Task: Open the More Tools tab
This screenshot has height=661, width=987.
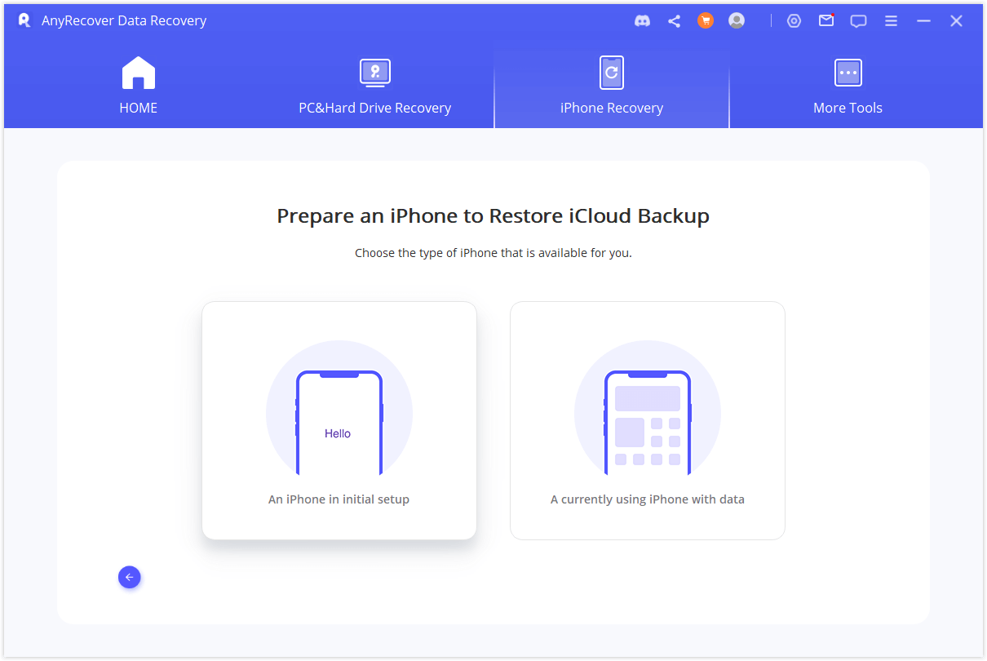Action: [848, 87]
